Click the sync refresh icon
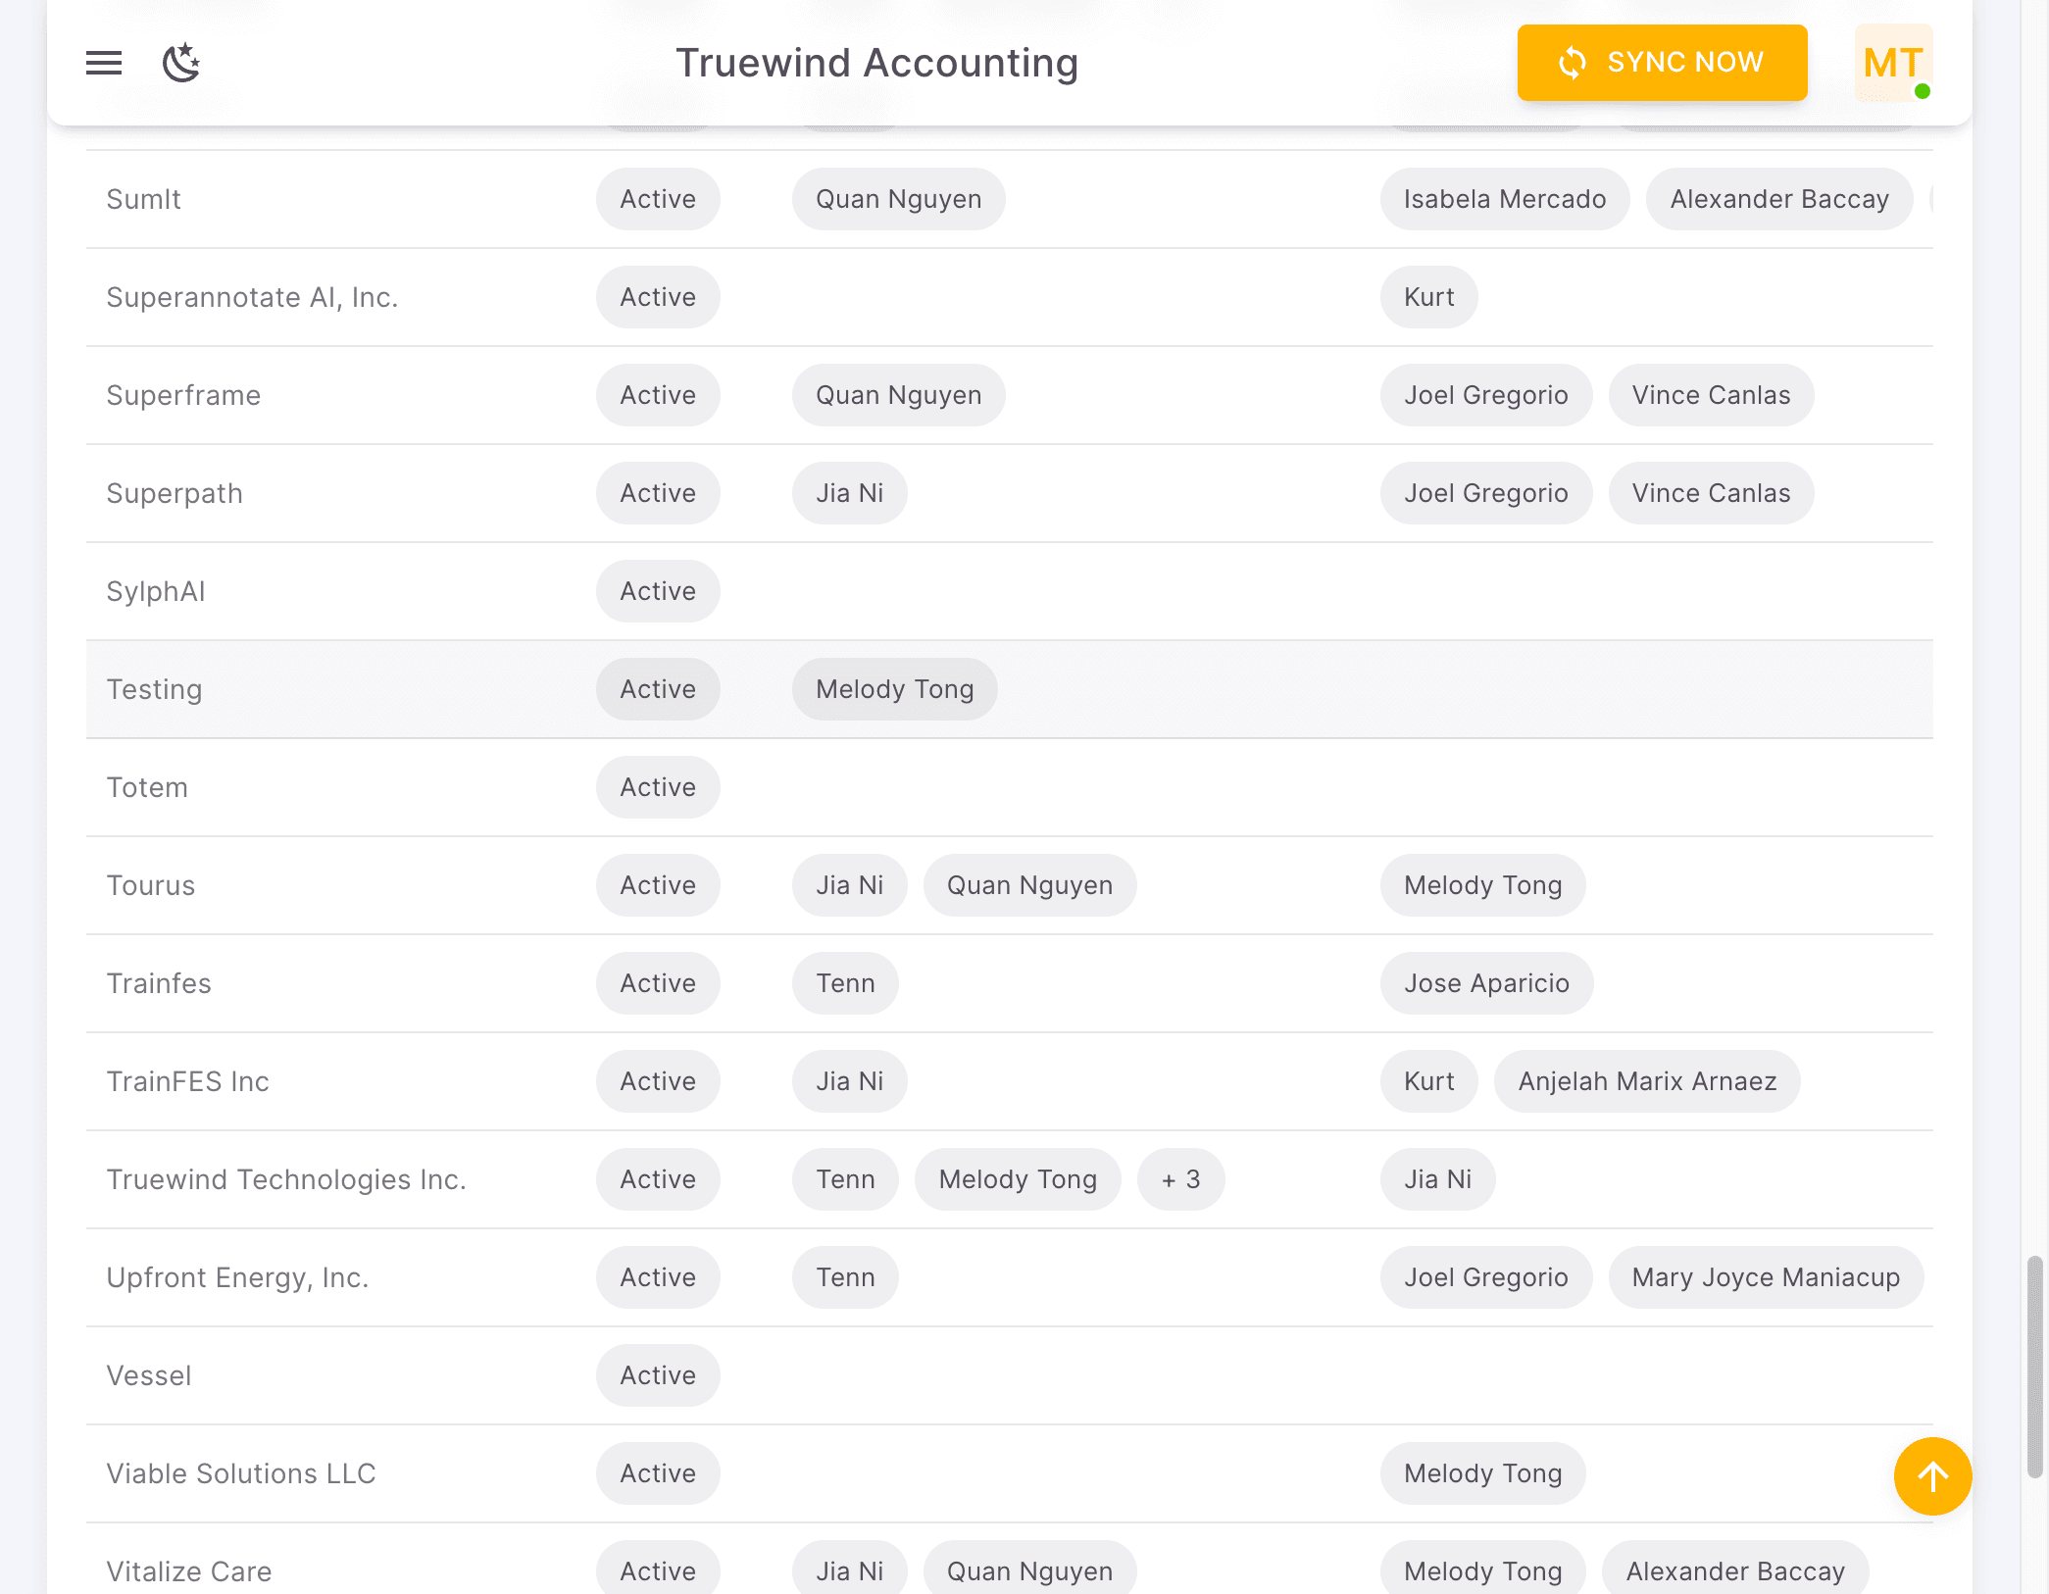 tap(1573, 62)
